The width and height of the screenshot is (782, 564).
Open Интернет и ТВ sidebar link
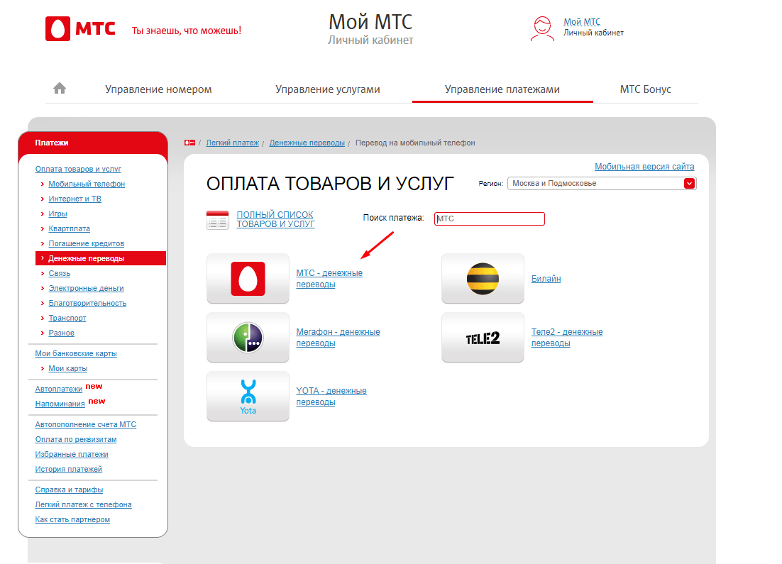(75, 199)
